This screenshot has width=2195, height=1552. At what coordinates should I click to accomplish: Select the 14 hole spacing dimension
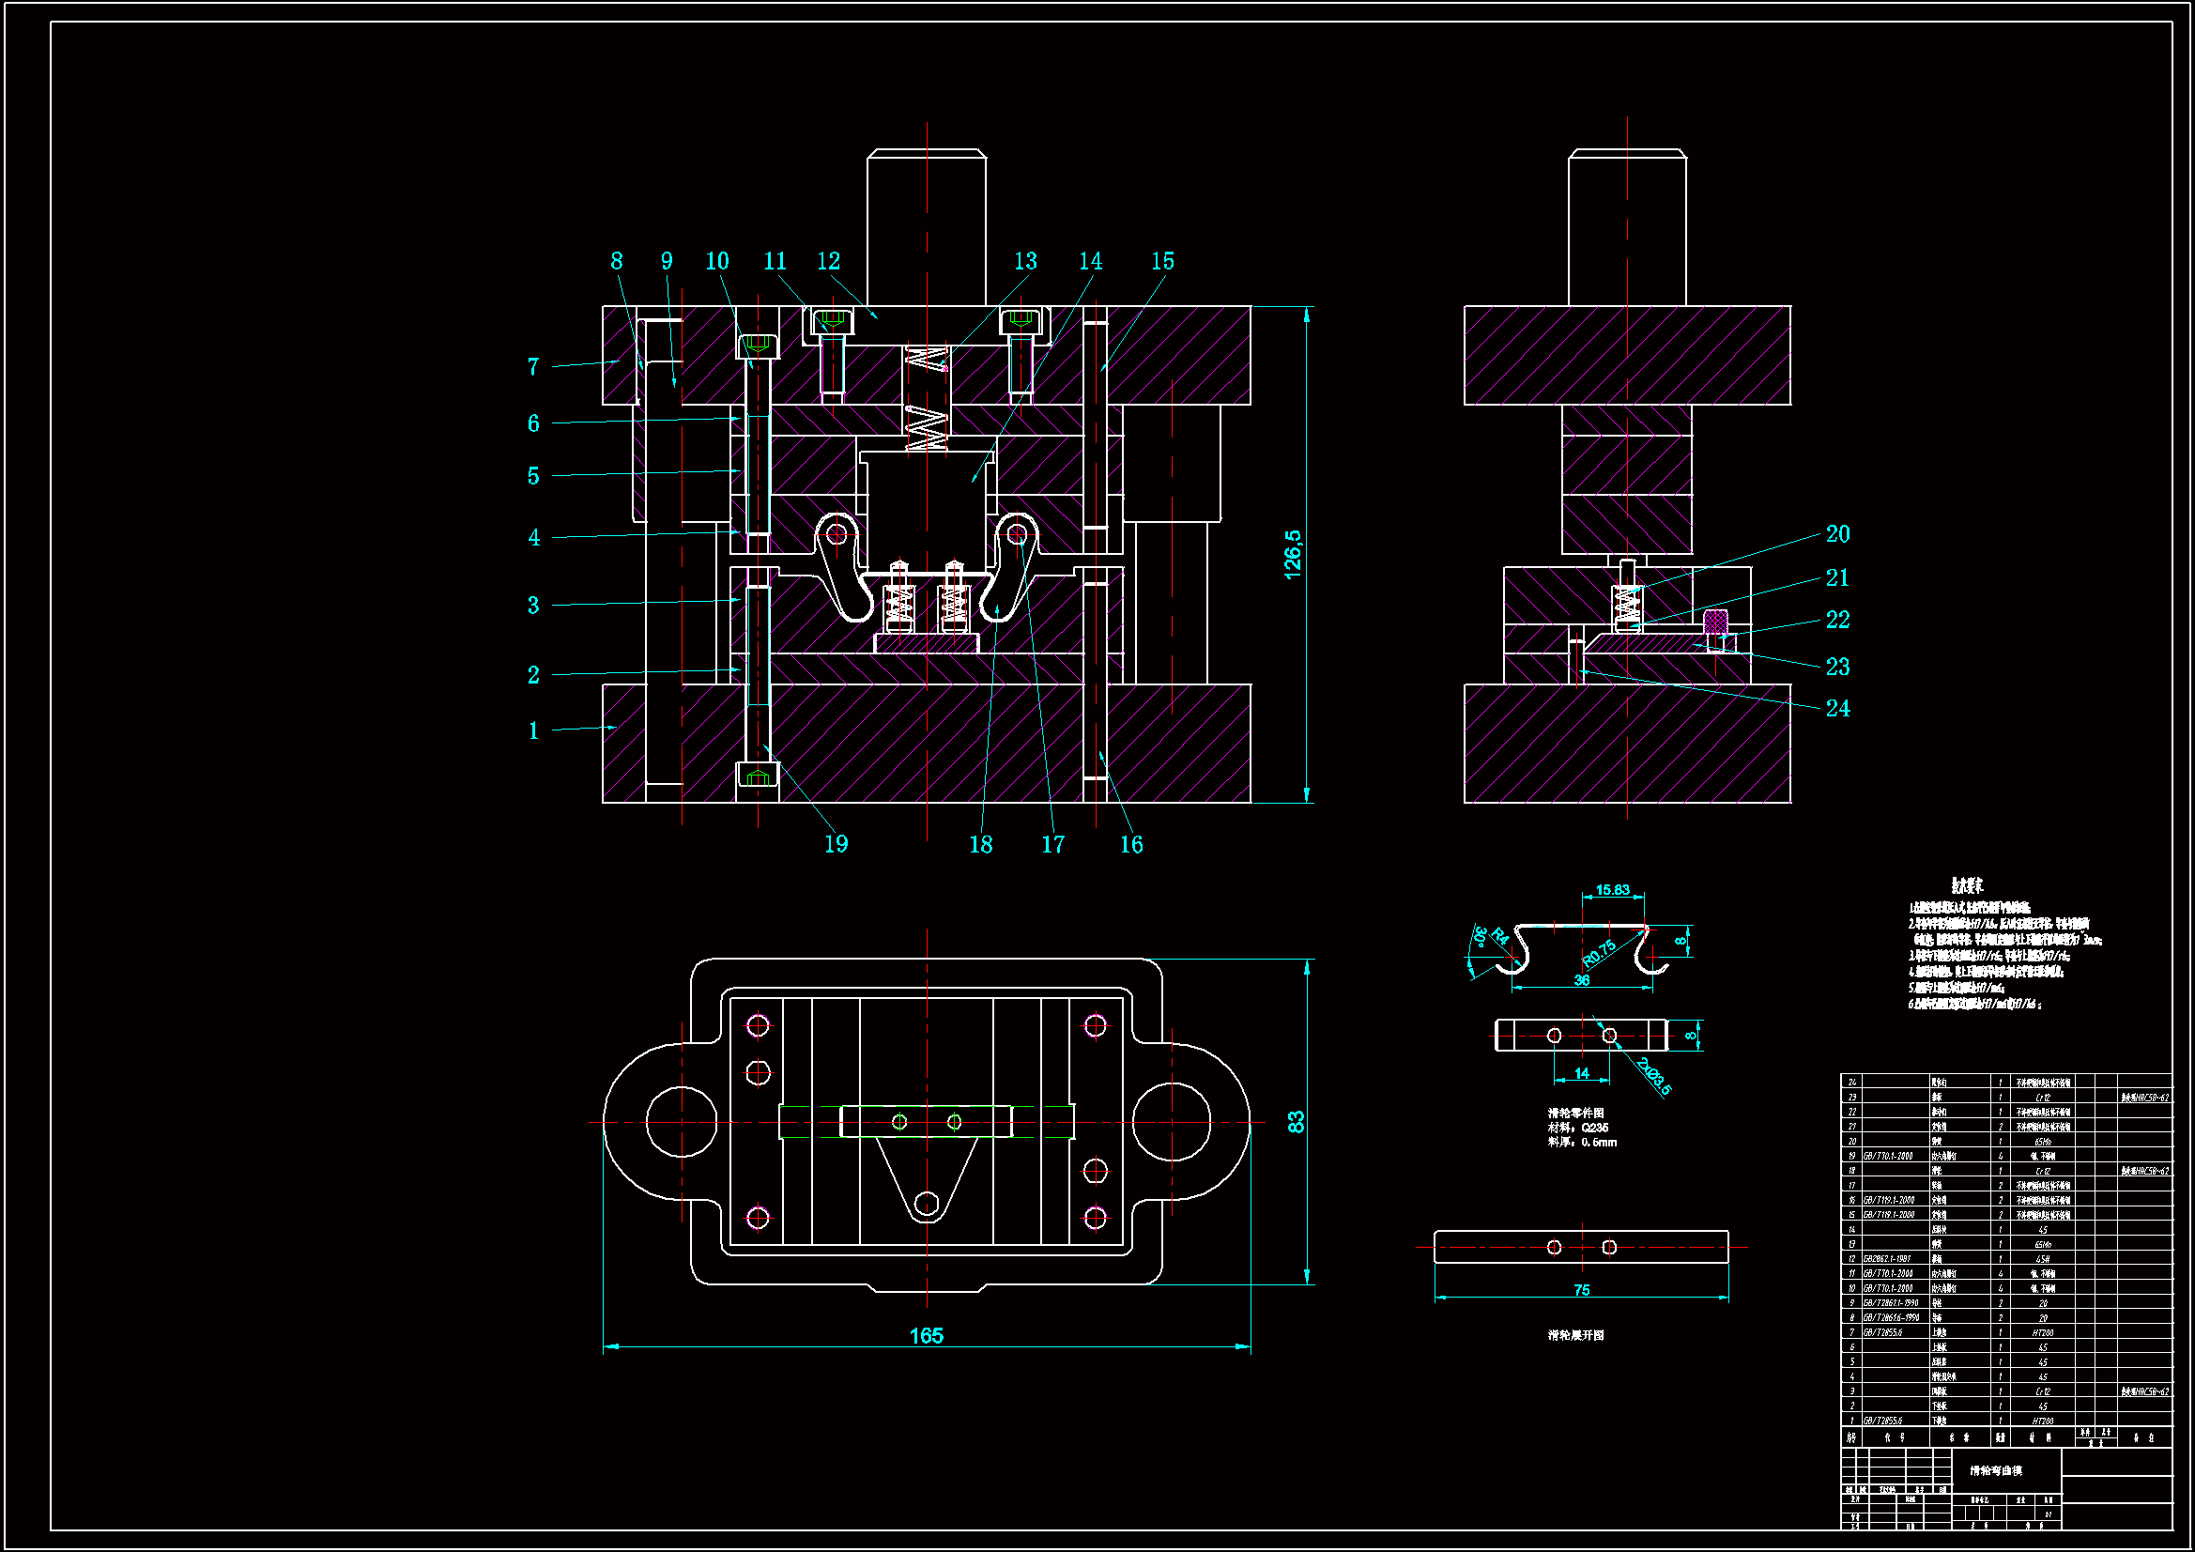click(x=1582, y=1073)
